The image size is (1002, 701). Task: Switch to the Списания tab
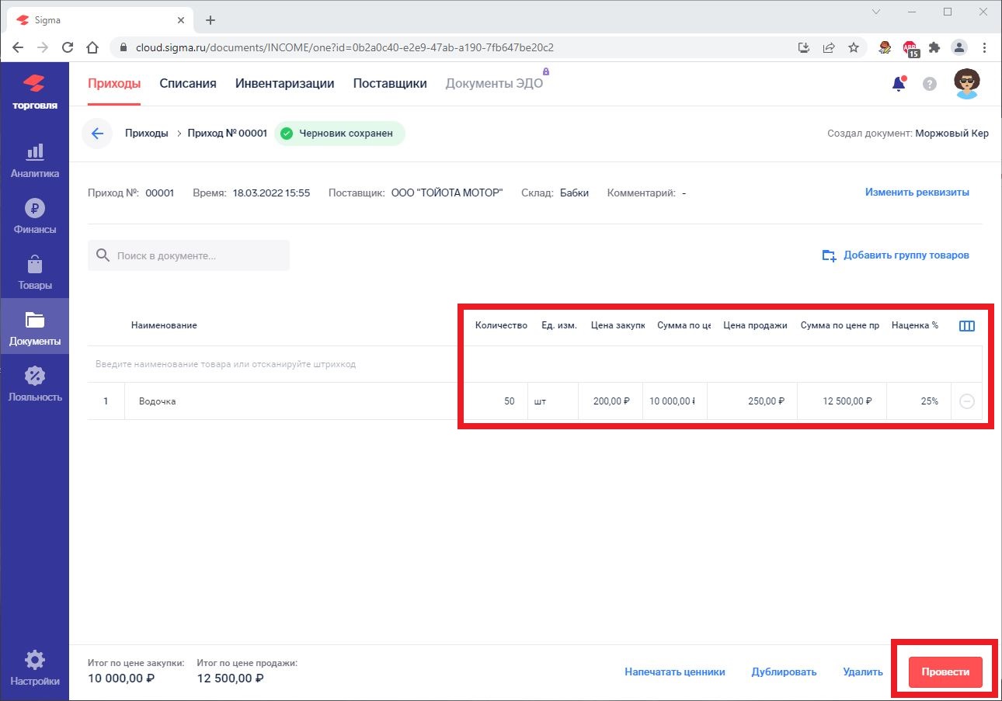[188, 84]
